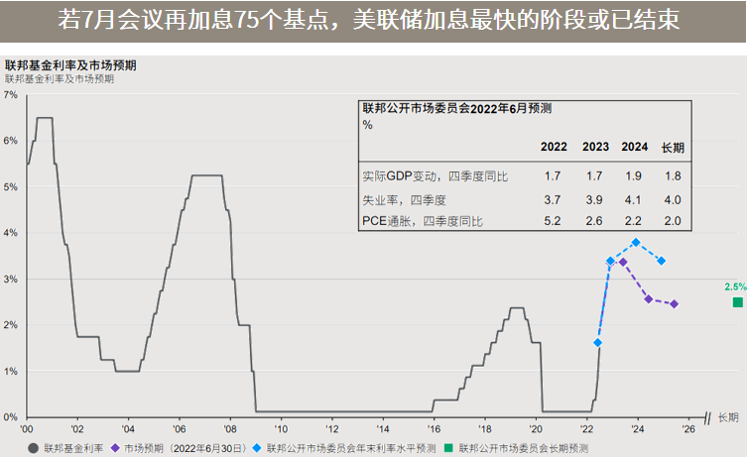
Task: Click the 4% y-axis label
Action: pyautogui.click(x=11, y=233)
